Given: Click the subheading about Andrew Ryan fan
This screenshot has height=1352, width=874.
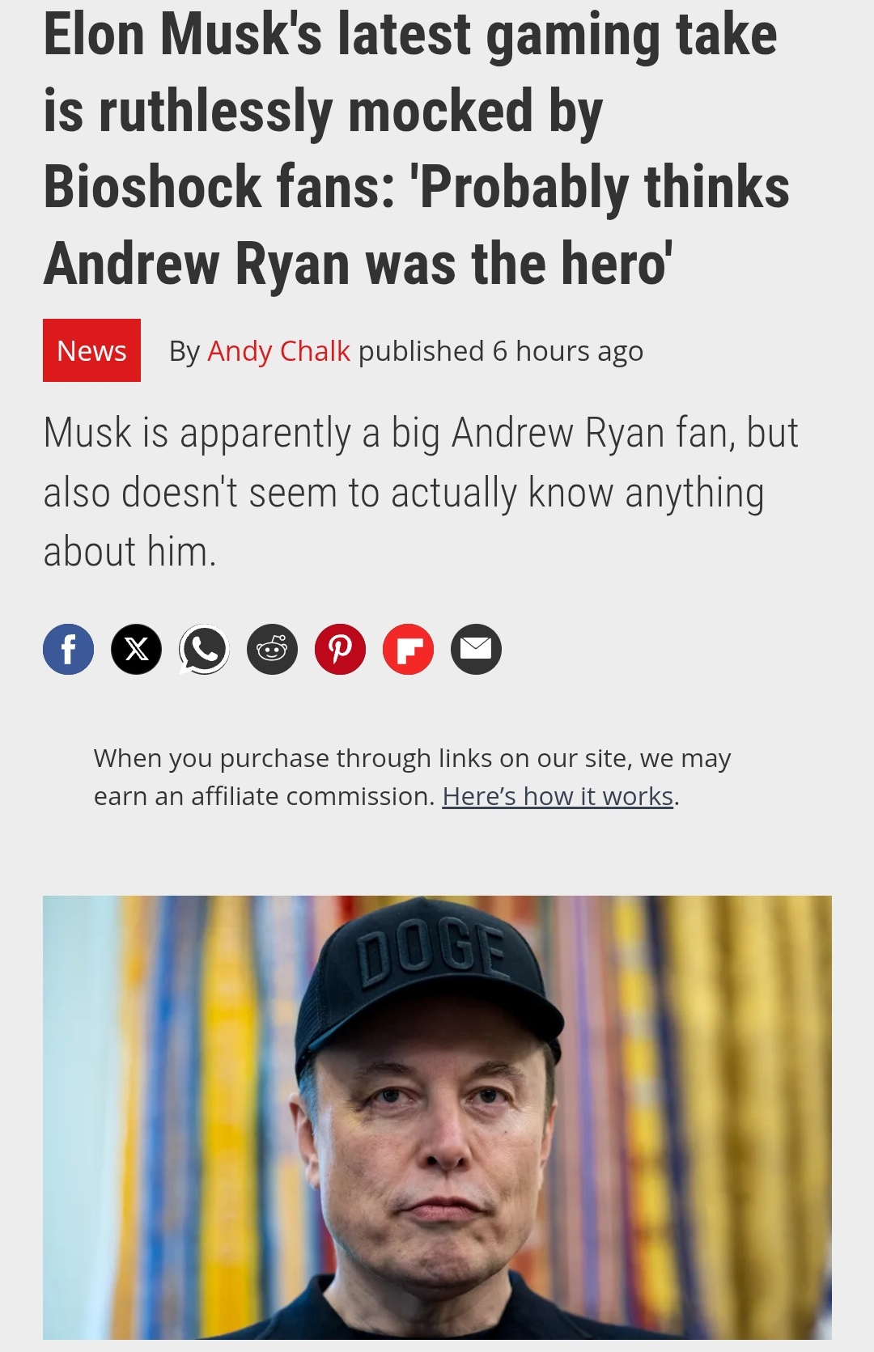Looking at the screenshot, I should tap(421, 492).
